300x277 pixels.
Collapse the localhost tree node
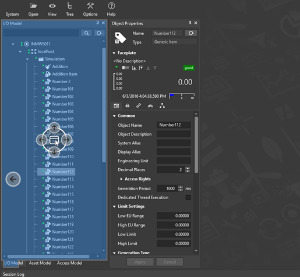(20, 52)
